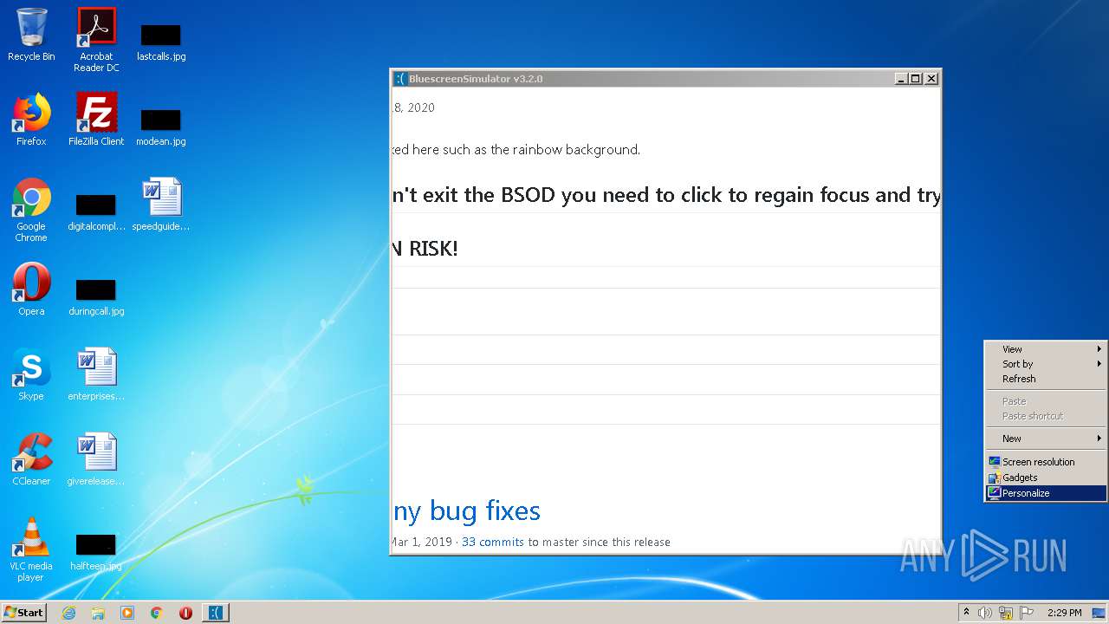1109x624 pixels.
Task: Open the Recycle Bin desktop icon
Action: pyautogui.click(x=31, y=35)
